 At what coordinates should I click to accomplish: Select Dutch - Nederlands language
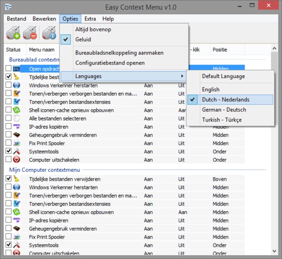[x=230, y=99]
